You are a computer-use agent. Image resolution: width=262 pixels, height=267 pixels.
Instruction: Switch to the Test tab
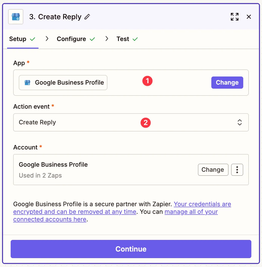123,39
